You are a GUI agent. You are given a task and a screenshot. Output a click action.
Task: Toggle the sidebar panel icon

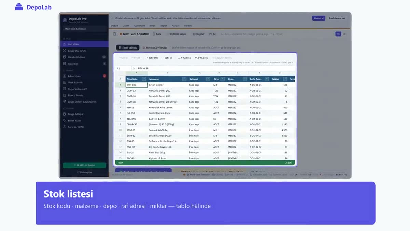pos(115,34)
